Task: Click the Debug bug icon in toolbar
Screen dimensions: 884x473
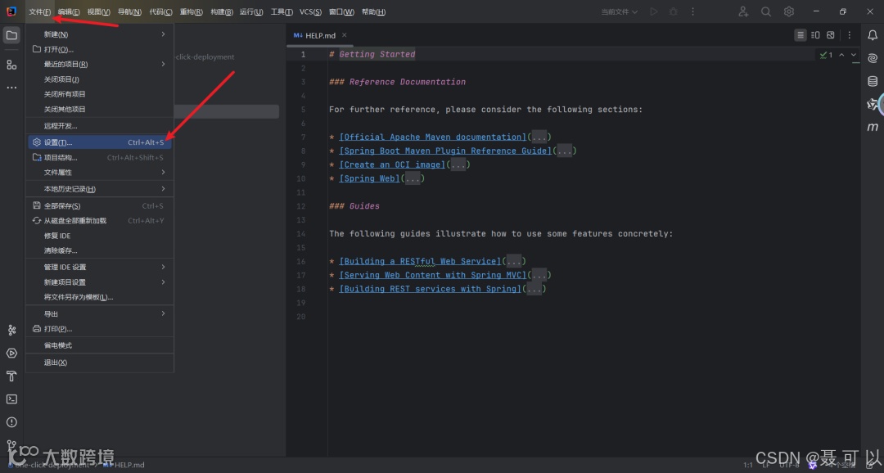Action: coord(673,11)
